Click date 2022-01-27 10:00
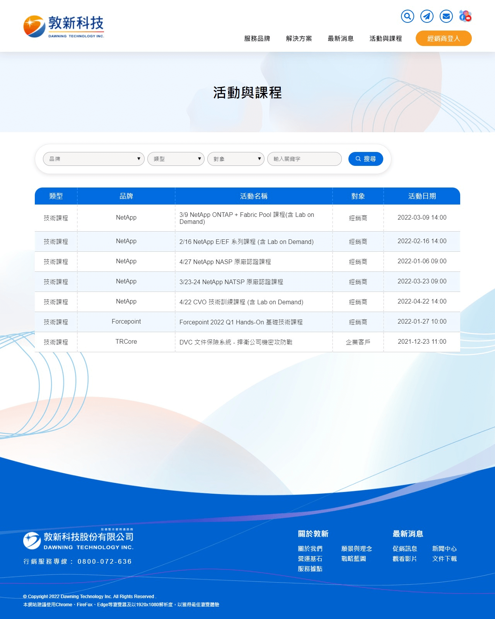495x619 pixels. point(422,322)
